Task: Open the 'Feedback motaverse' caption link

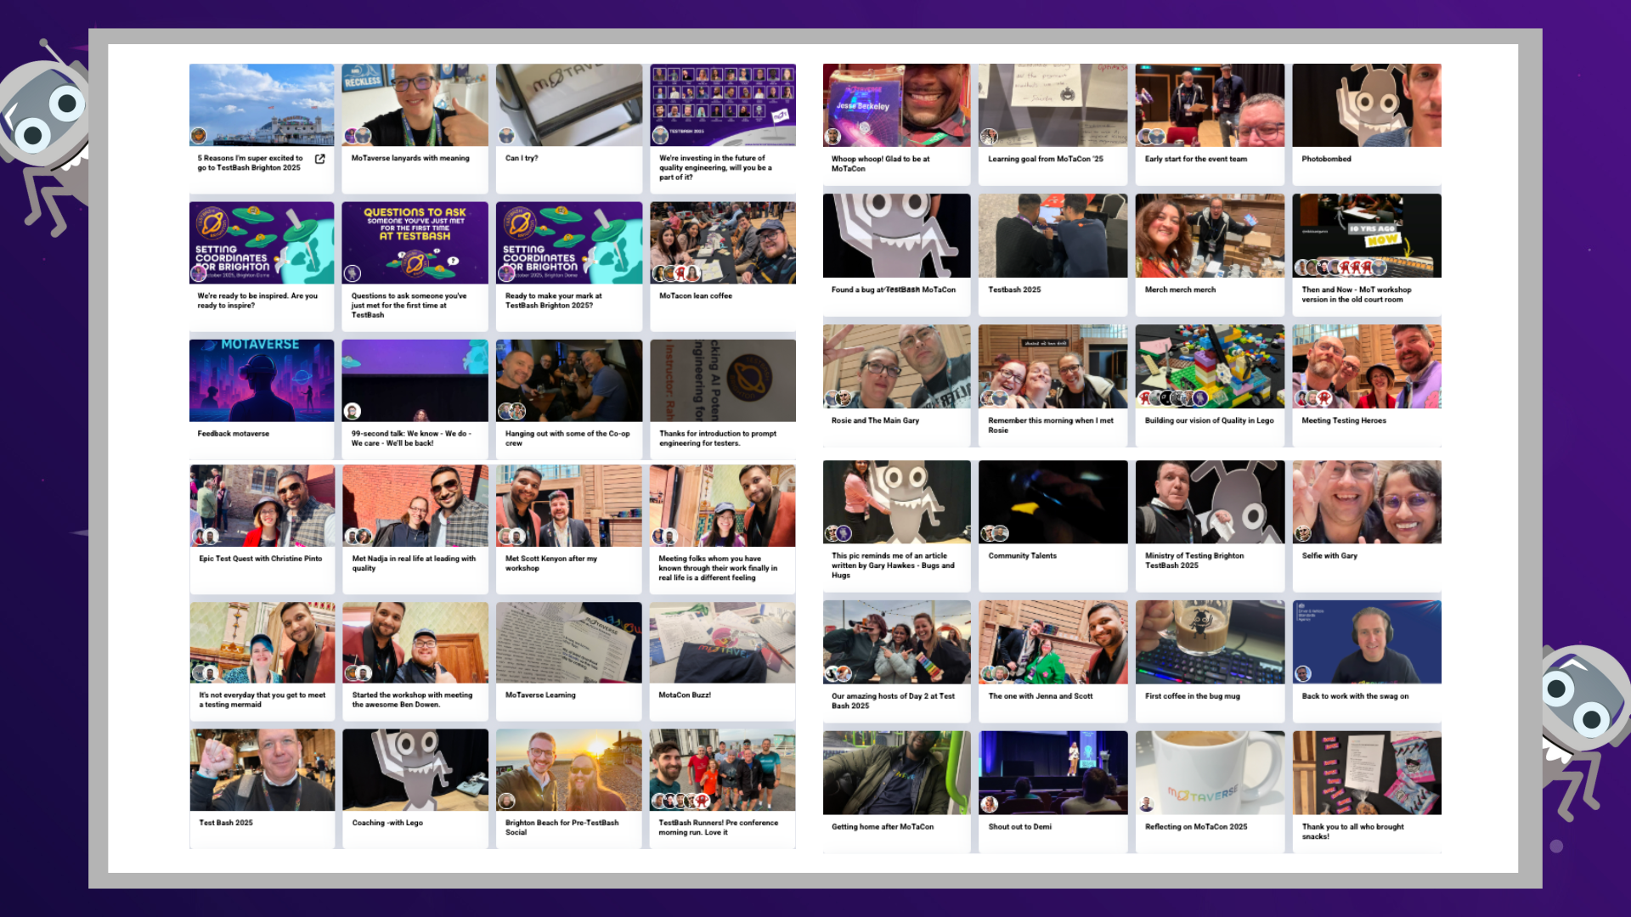Action: click(233, 433)
